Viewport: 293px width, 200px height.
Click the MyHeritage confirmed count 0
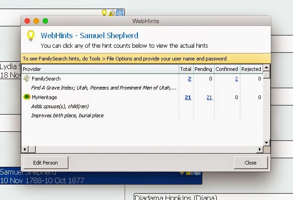click(237, 97)
